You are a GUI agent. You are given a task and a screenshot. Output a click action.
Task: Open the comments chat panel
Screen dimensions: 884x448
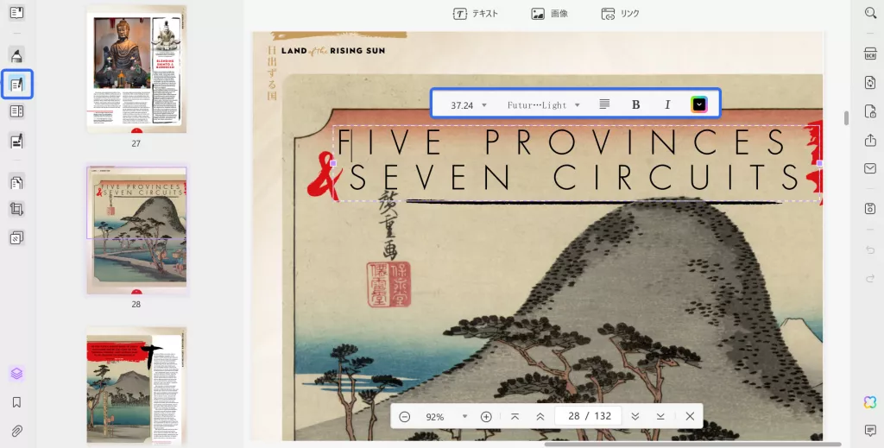point(870,431)
